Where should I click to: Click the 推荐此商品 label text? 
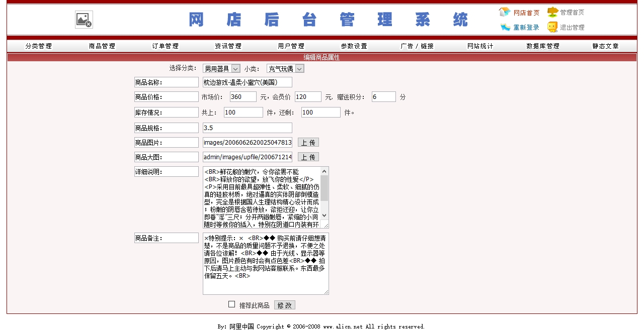point(254,305)
